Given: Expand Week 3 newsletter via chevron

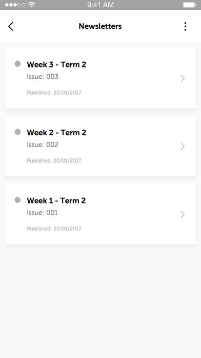Looking at the screenshot, I should click(183, 78).
